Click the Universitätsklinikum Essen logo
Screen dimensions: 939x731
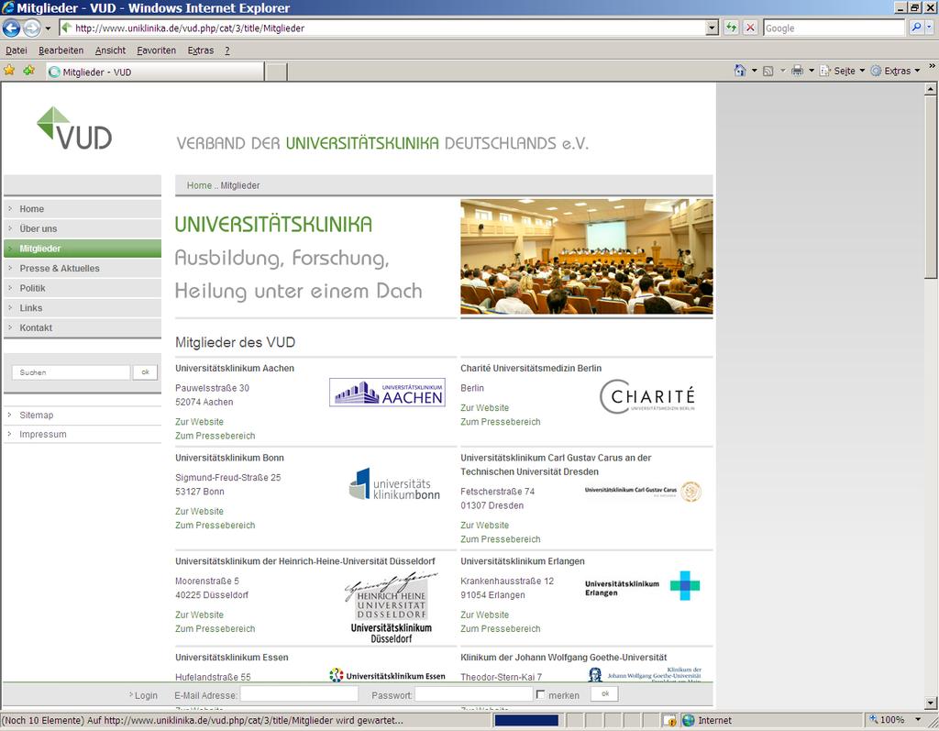pyautogui.click(x=388, y=675)
